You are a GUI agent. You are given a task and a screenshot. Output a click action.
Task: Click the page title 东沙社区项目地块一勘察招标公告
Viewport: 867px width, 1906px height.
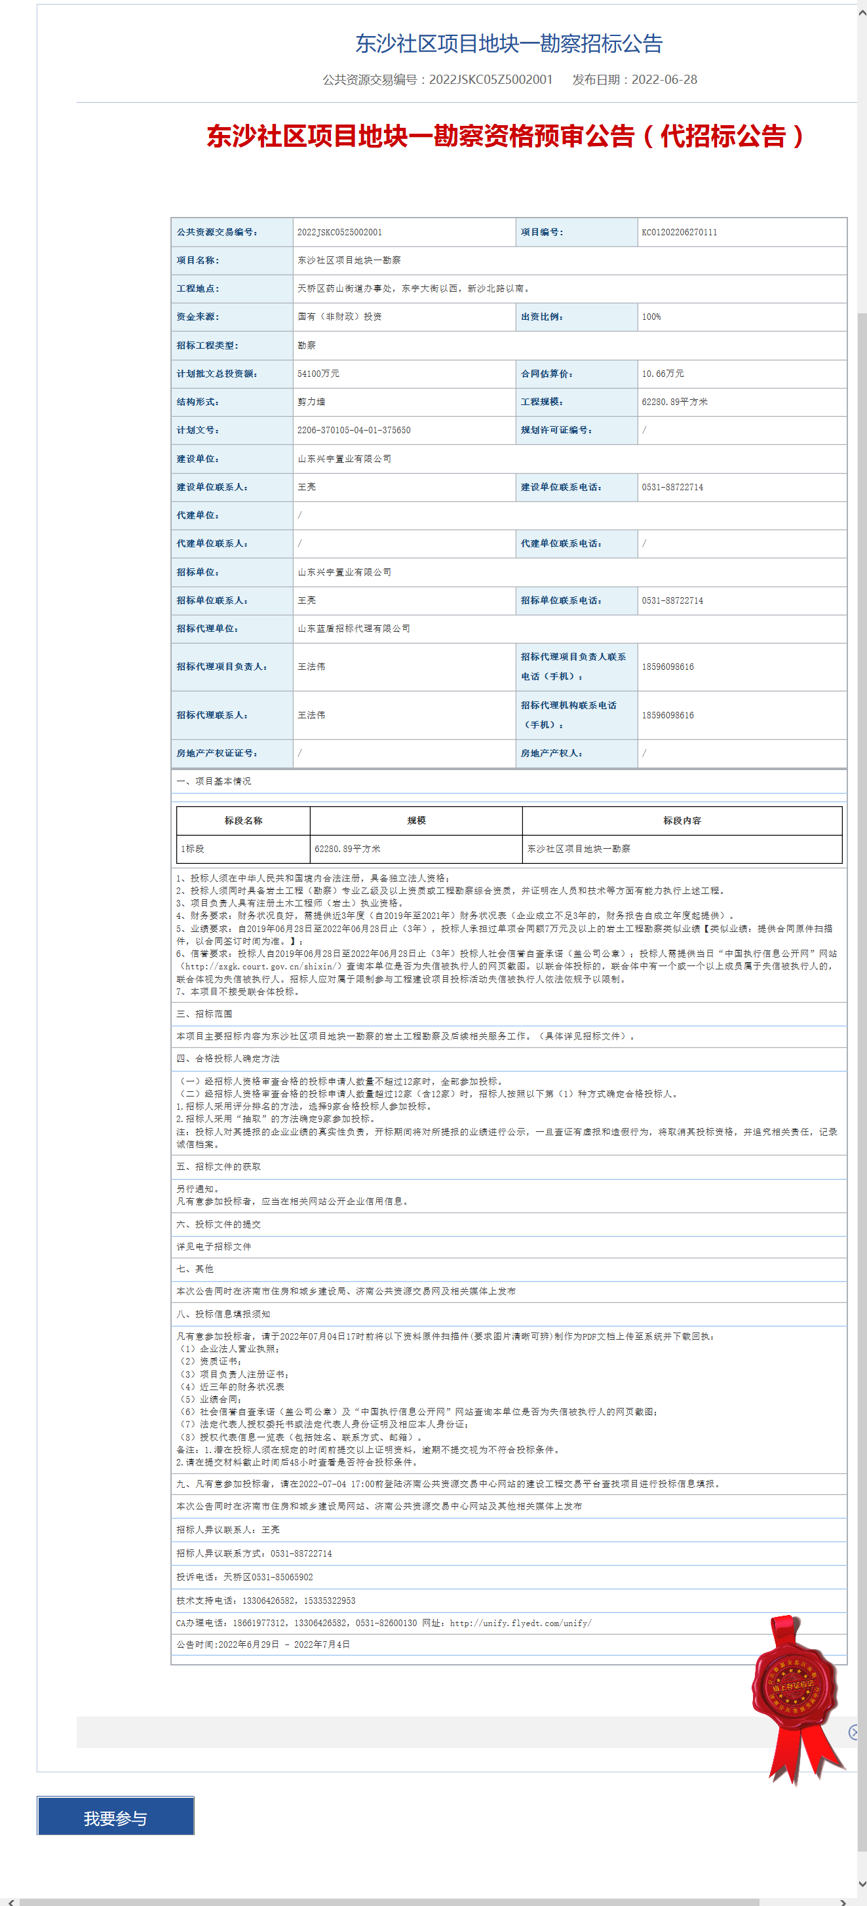pos(509,44)
